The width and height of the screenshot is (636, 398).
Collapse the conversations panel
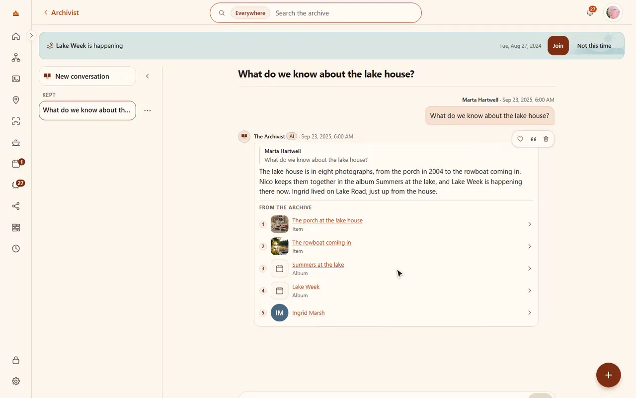[x=147, y=76]
